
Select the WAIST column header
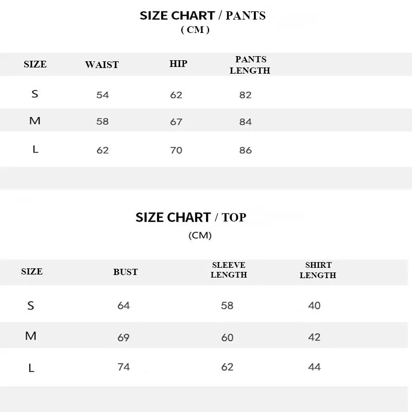click(x=101, y=65)
